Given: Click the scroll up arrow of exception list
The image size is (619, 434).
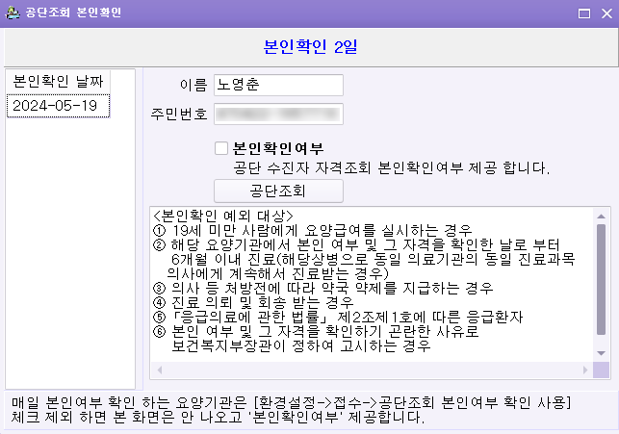Looking at the screenshot, I should coord(601,216).
